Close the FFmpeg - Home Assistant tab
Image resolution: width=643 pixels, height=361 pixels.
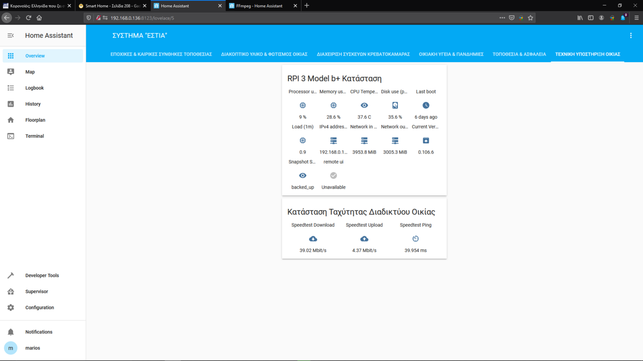(x=295, y=6)
